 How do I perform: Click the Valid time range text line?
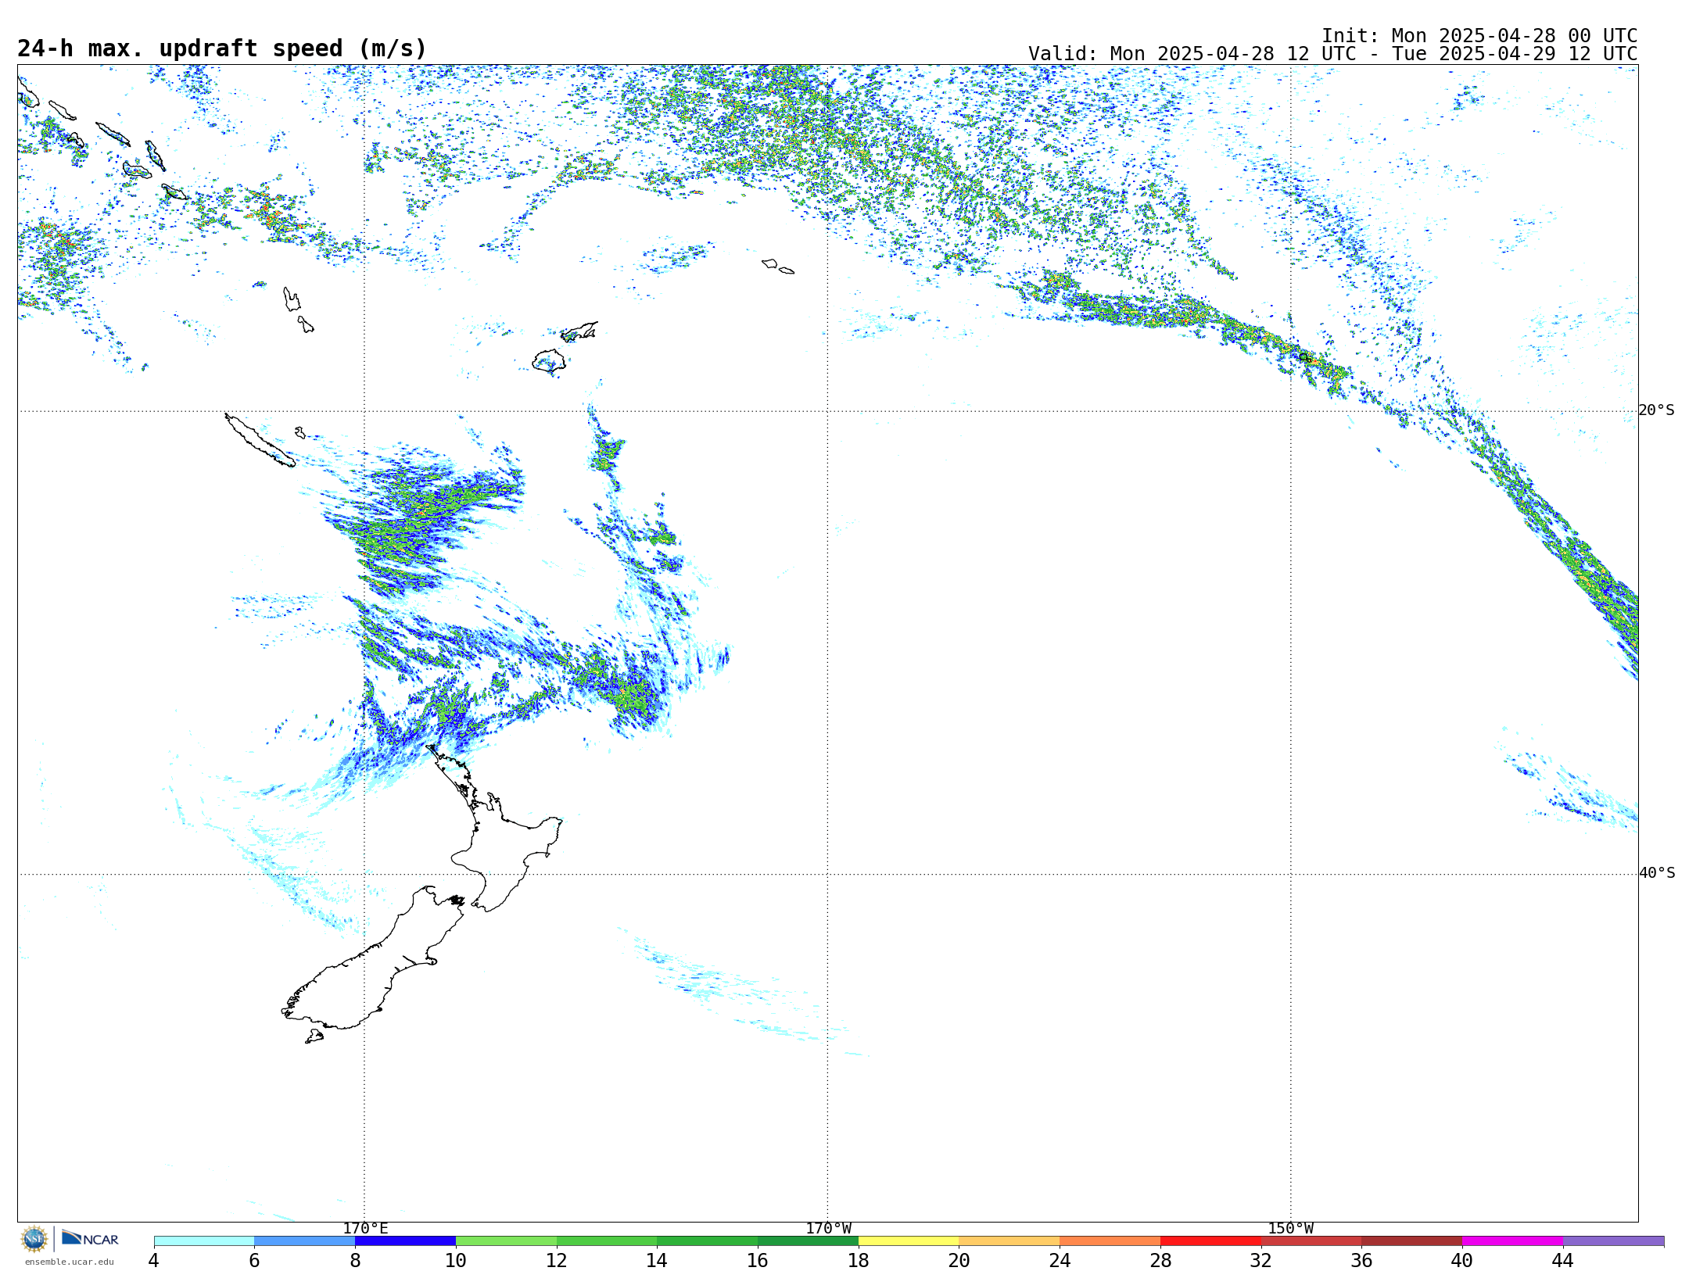click(x=1332, y=54)
